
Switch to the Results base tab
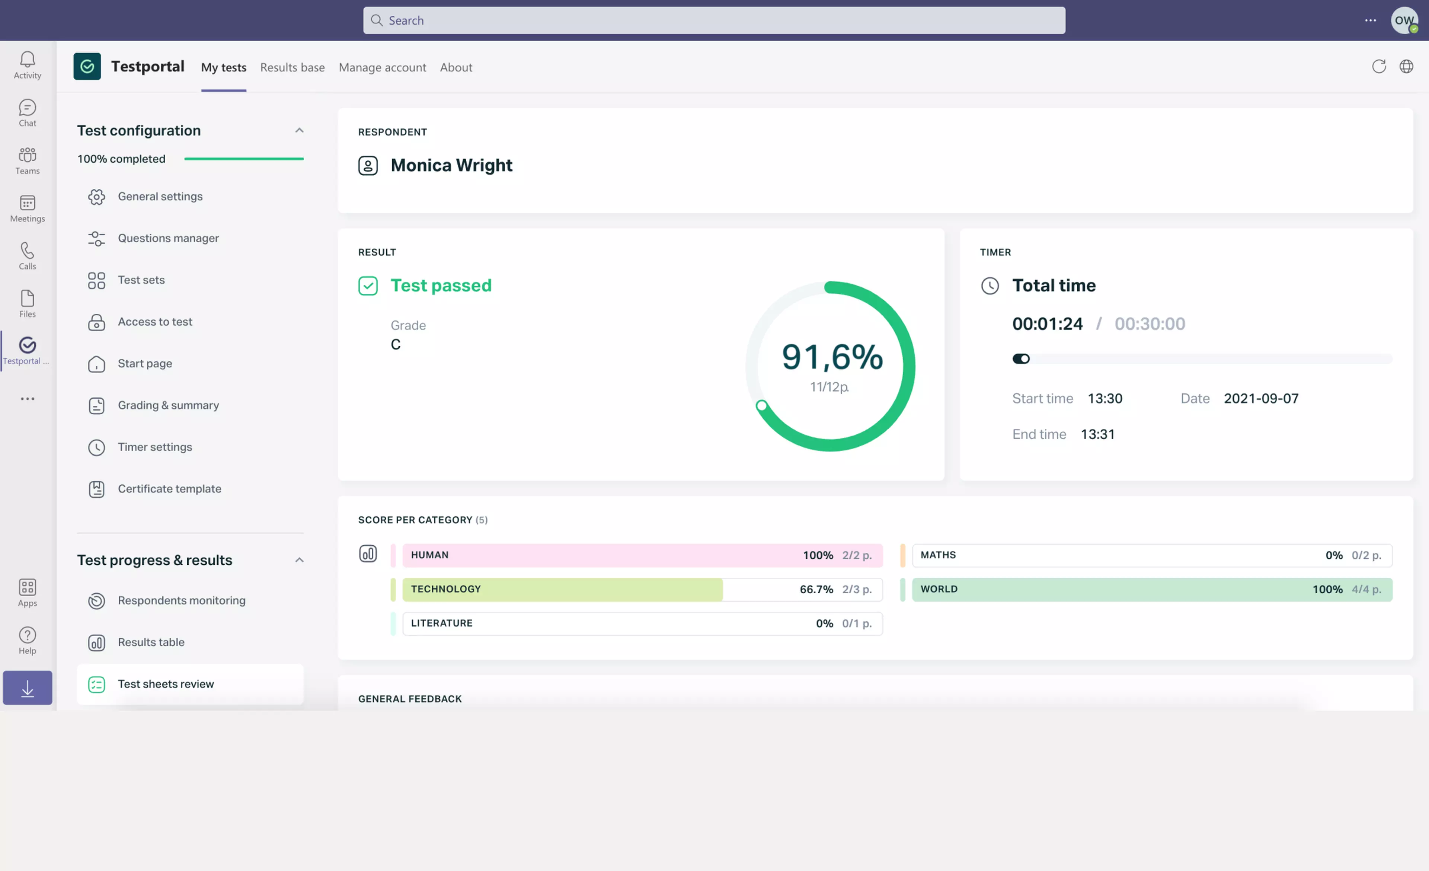292,67
